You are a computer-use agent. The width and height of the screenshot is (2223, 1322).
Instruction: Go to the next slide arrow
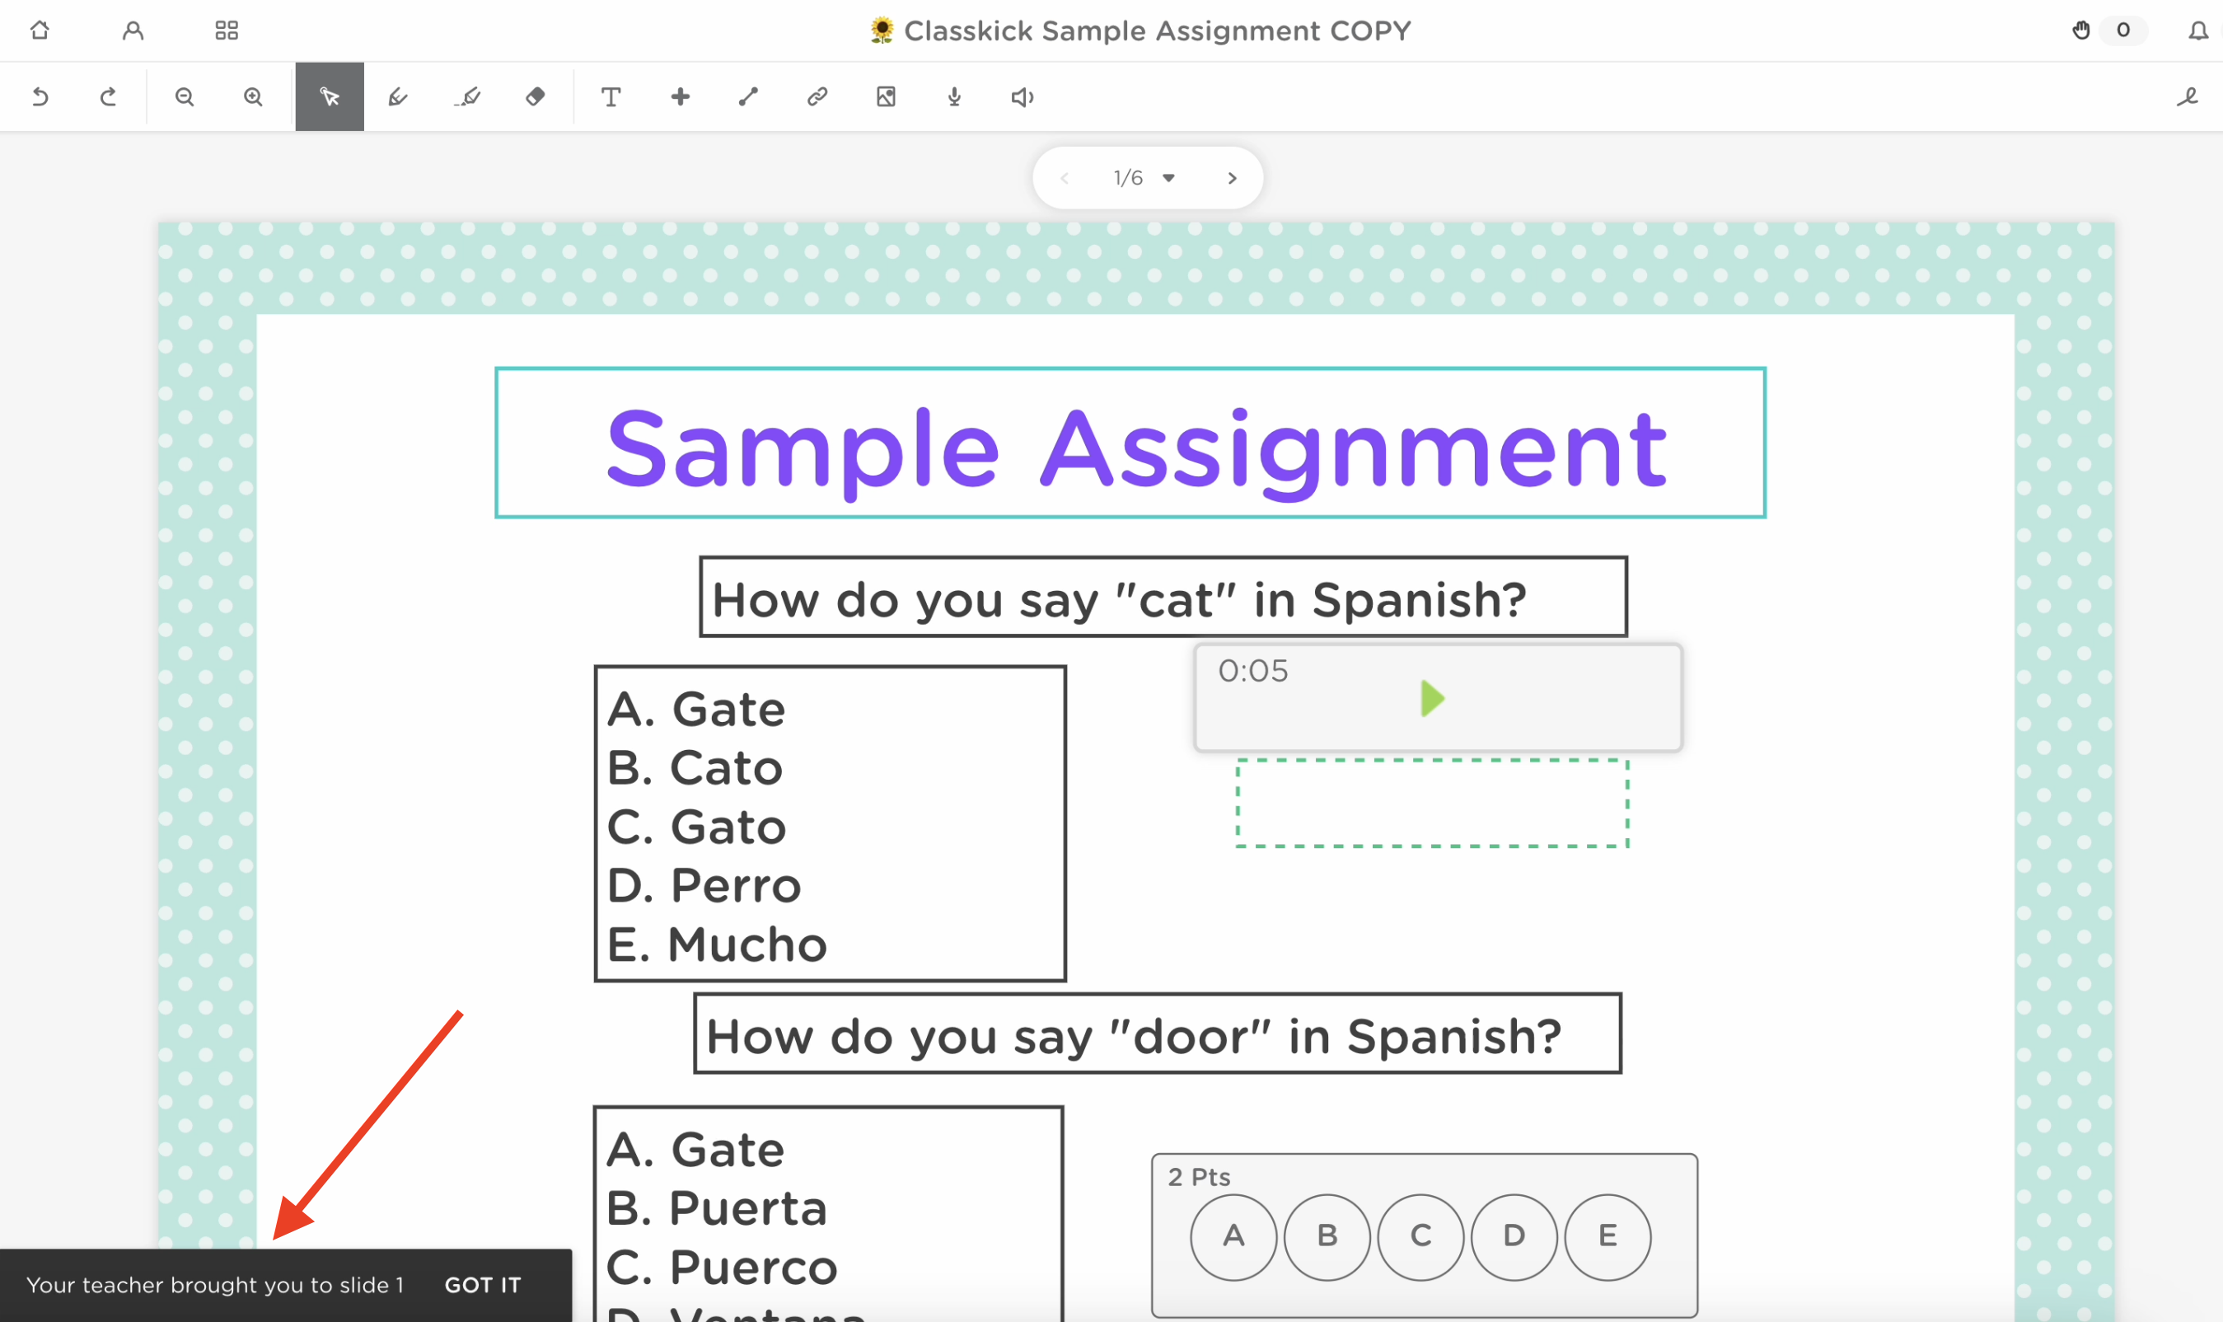(1233, 178)
